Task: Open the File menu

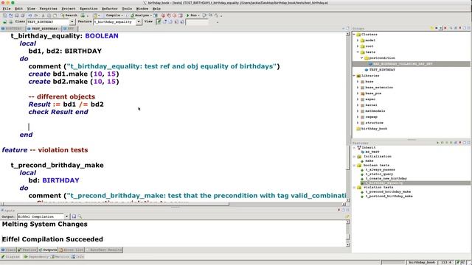Action: (7, 9)
